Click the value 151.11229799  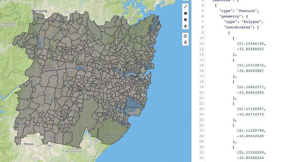[x=251, y=131]
